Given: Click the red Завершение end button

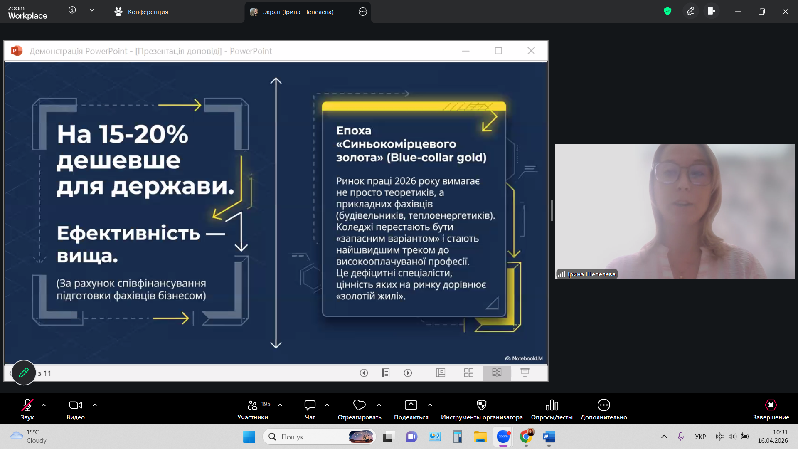Looking at the screenshot, I should pos(771,409).
